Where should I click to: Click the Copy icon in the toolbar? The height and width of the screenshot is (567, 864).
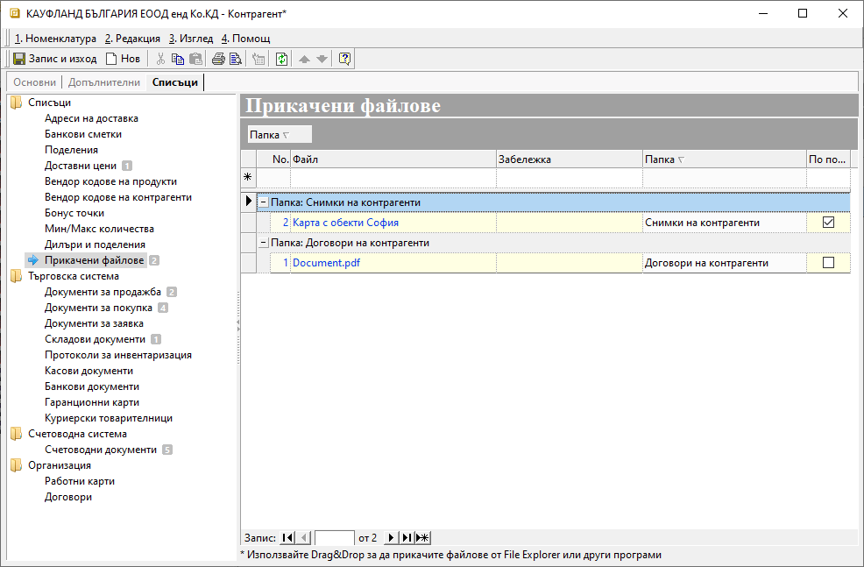[178, 59]
